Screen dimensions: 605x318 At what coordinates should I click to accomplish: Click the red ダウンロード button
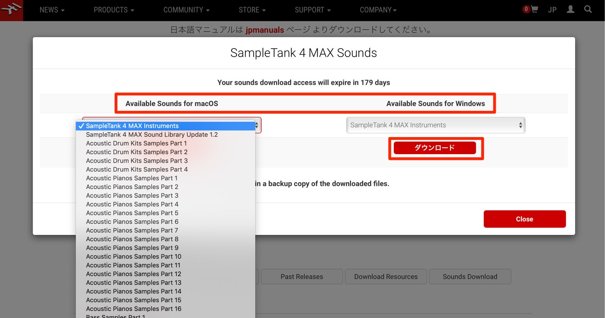point(435,148)
